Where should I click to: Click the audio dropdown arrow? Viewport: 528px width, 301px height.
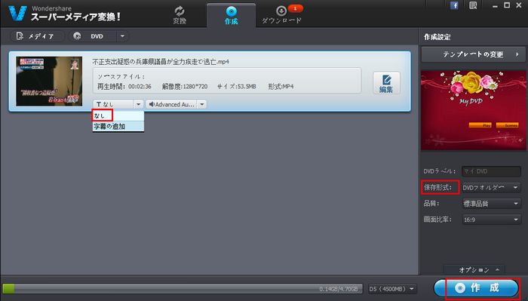tap(202, 104)
